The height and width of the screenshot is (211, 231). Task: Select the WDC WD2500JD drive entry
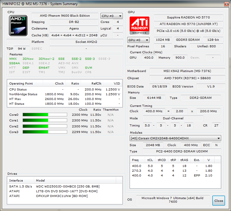[x=67, y=186]
